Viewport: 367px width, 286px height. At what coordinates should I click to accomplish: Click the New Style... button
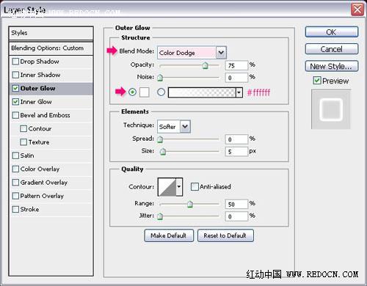(x=332, y=66)
